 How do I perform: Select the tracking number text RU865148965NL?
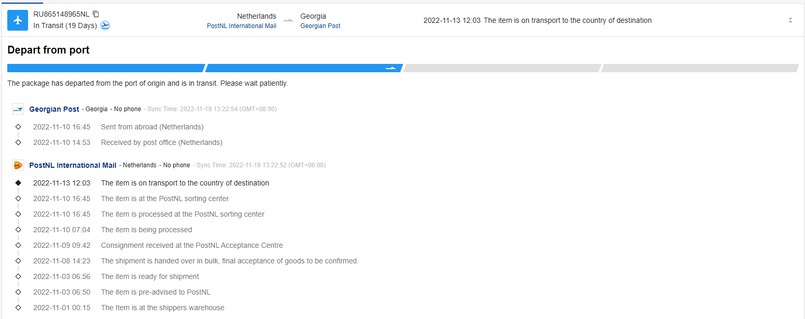(x=61, y=14)
